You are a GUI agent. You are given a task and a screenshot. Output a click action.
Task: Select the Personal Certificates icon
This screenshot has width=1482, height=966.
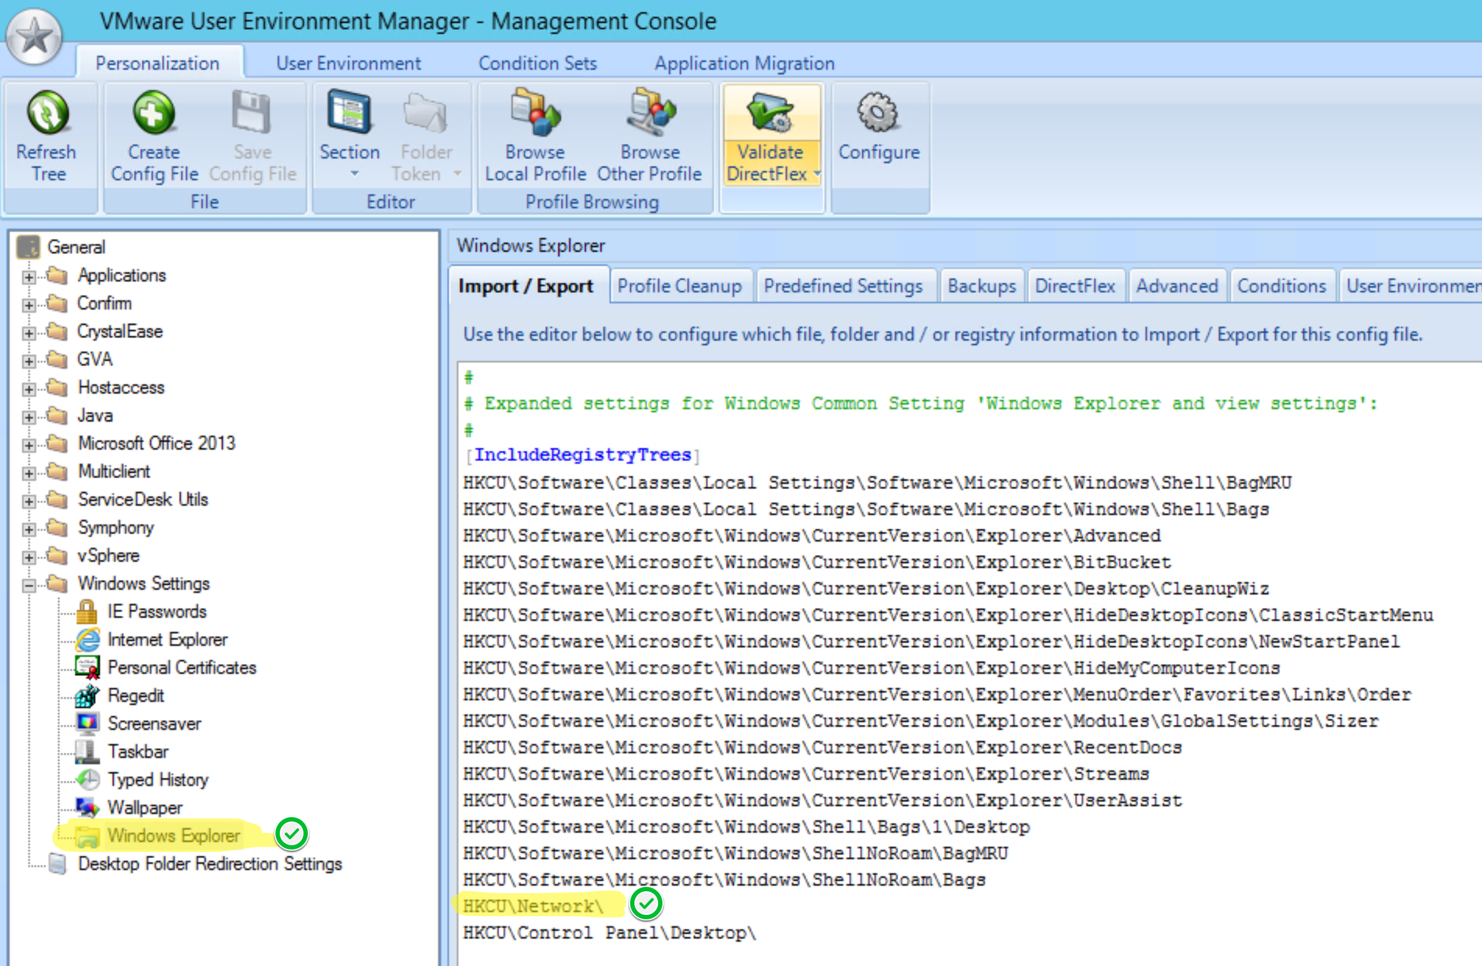[87, 668]
